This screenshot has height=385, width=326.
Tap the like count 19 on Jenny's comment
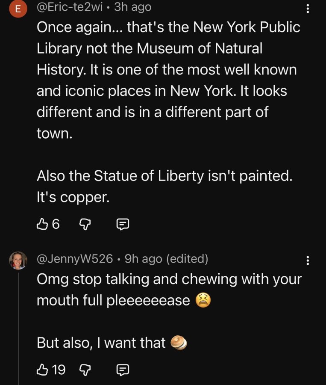tap(59, 370)
